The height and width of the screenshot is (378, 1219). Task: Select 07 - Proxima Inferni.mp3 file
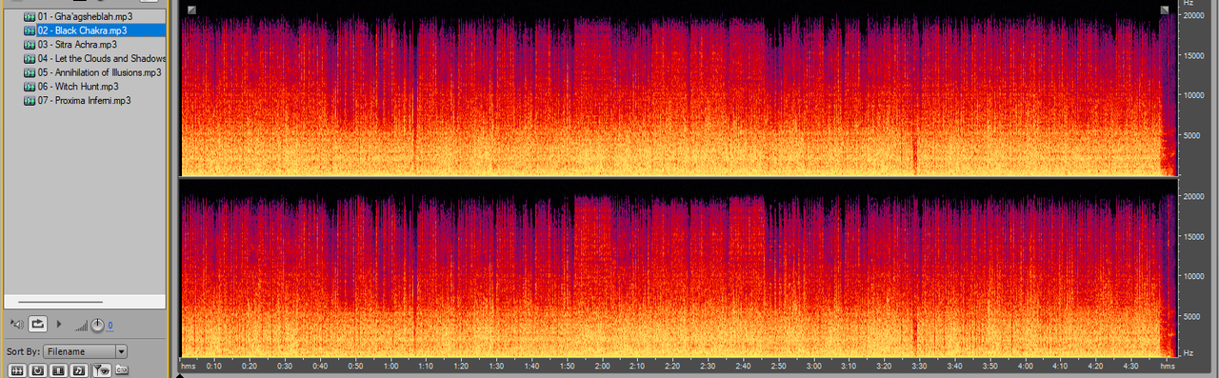[84, 100]
